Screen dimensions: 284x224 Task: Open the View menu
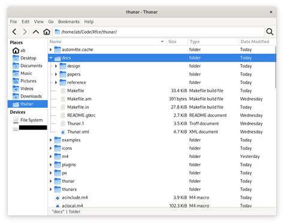click(x=39, y=22)
